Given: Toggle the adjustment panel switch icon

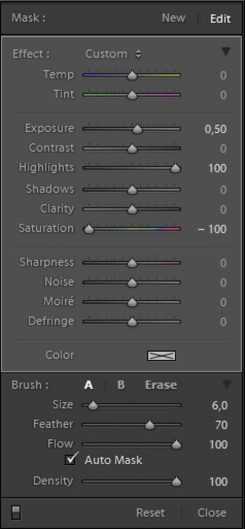Looking at the screenshot, I should (16, 512).
